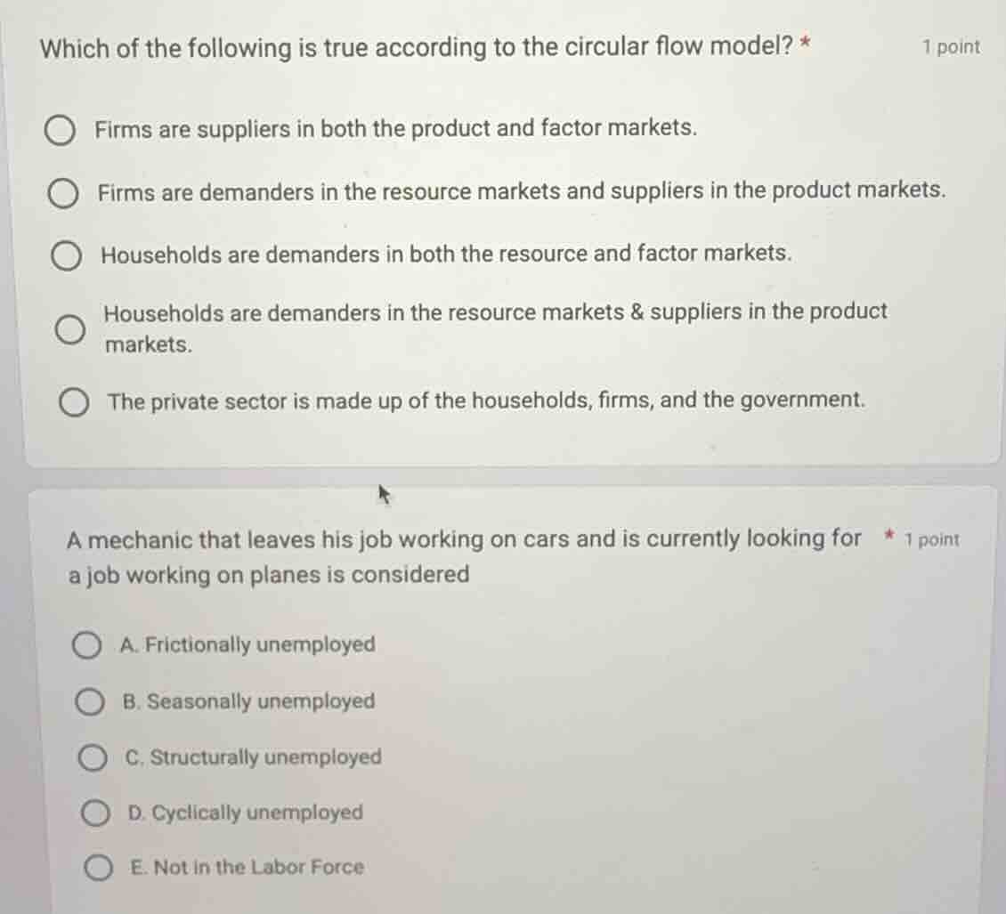Choose 'B. Seasonally unemployed'
The height and width of the screenshot is (914, 1006).
click(x=90, y=701)
